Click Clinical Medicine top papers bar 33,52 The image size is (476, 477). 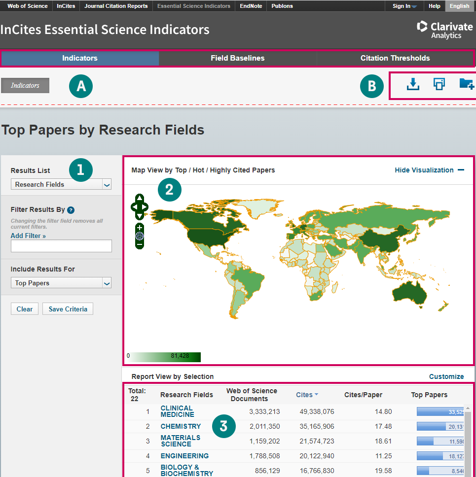[x=440, y=411]
